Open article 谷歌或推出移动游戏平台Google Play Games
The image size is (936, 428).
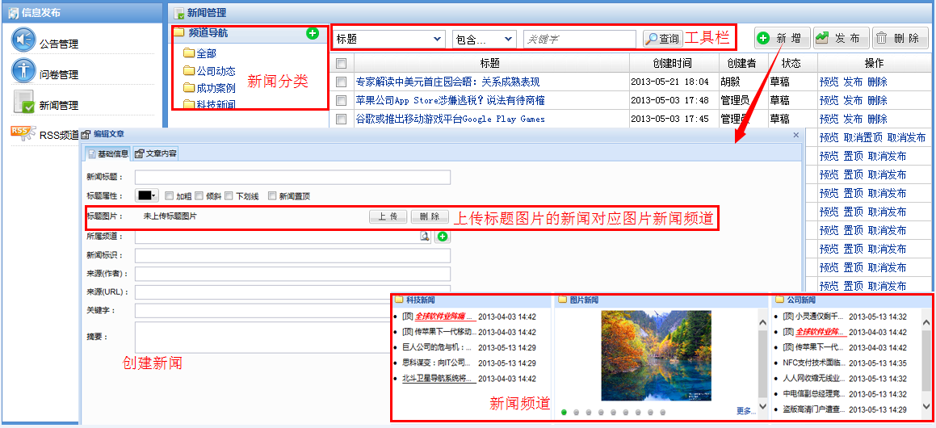[x=450, y=119]
